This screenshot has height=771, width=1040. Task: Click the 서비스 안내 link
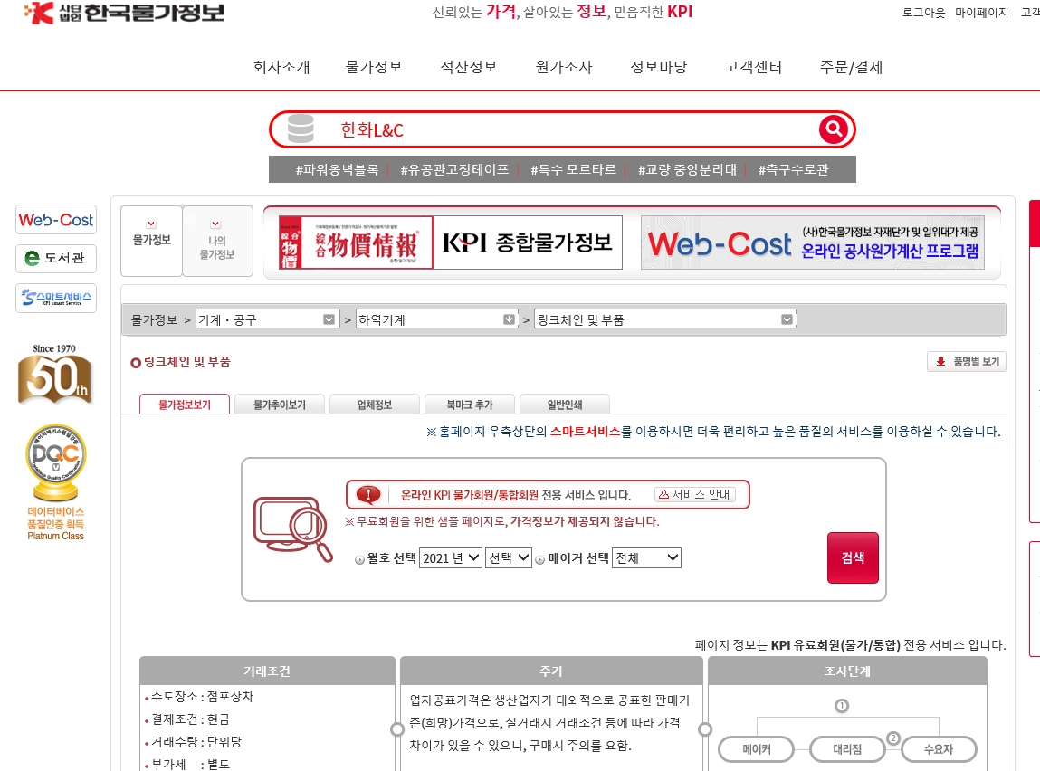pos(697,494)
